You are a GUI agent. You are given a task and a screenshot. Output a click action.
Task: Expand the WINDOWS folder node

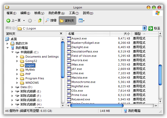pyautogui.click(x=17, y=83)
